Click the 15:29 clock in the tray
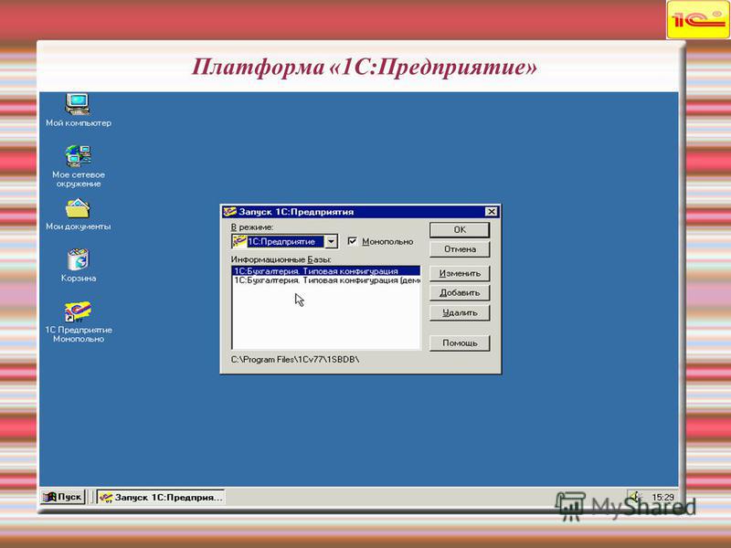The width and height of the screenshot is (731, 548). click(662, 497)
